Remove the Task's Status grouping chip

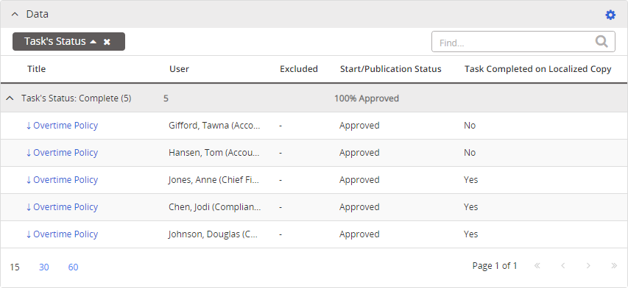point(107,42)
